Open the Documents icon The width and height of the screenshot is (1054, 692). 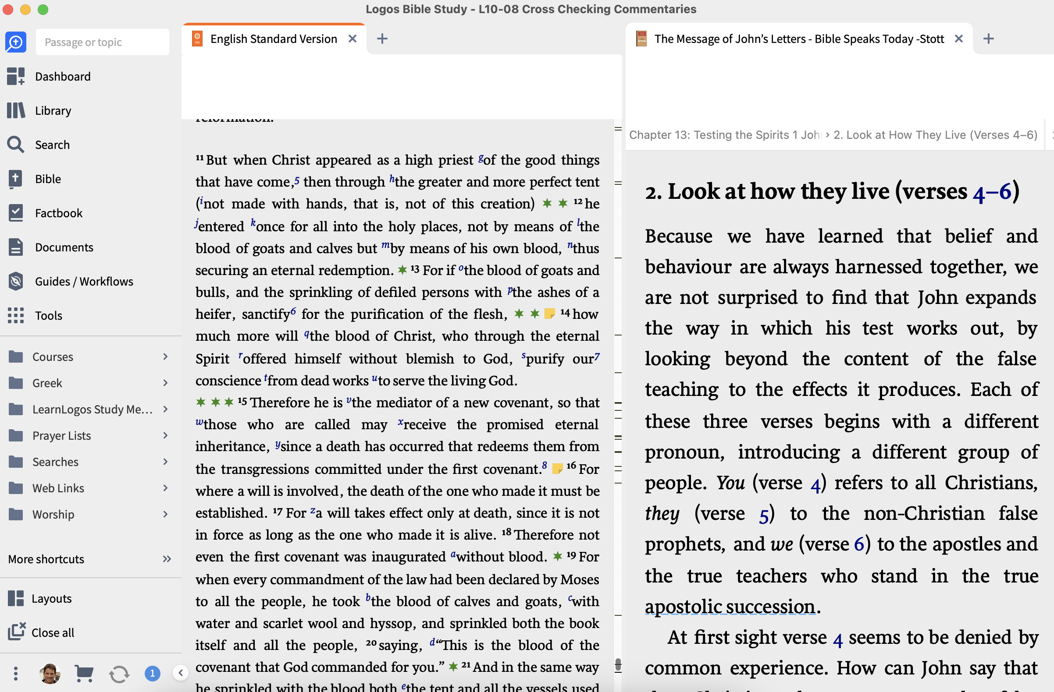pos(15,247)
